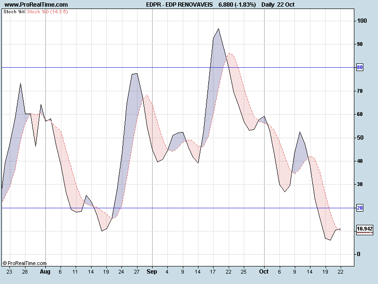
Task: Click the September 17 date label
Action: click(x=213, y=272)
